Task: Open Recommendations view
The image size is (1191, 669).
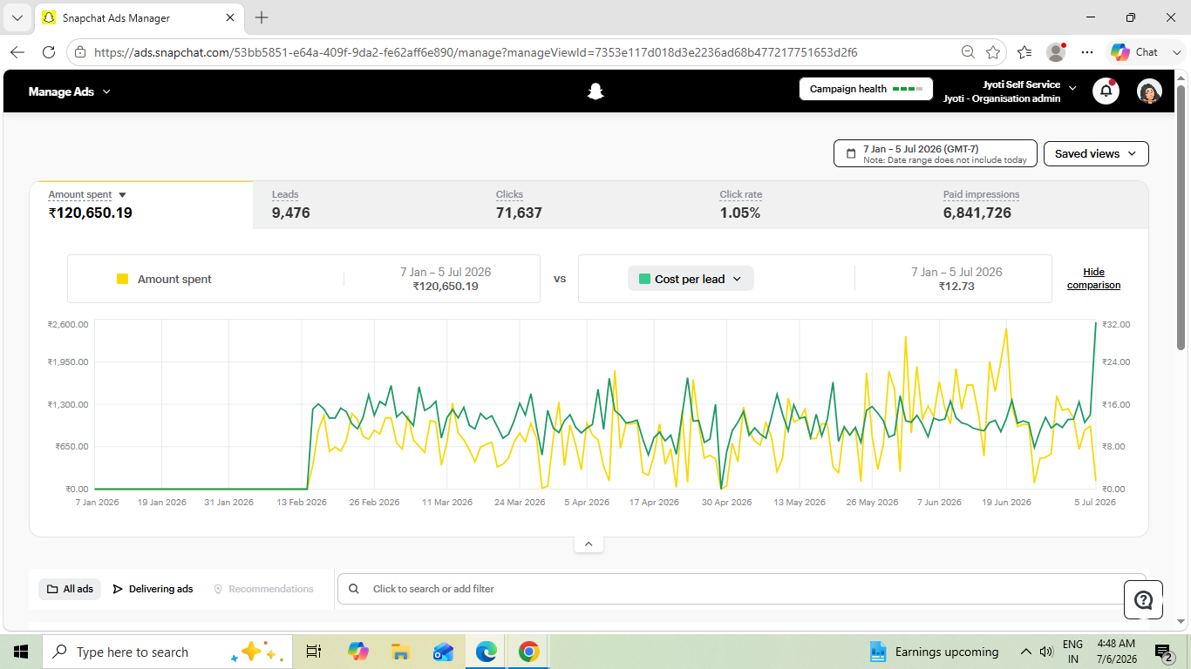Action: (x=263, y=589)
